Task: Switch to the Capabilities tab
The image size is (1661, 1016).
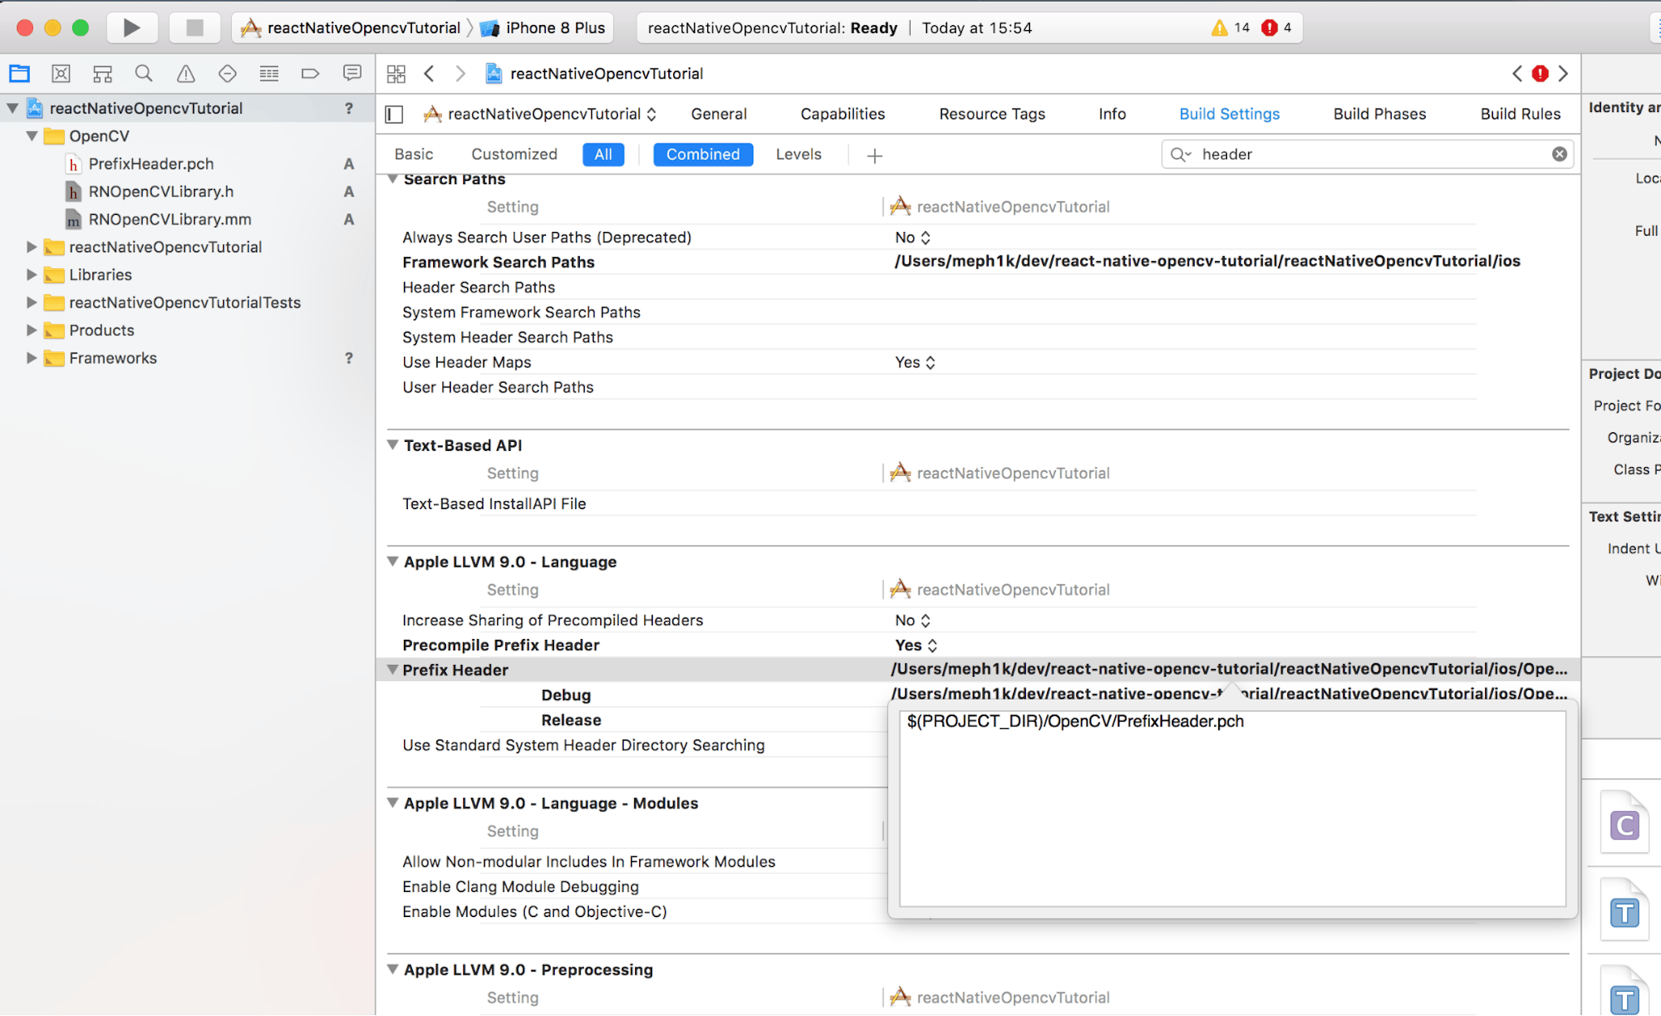Action: click(x=842, y=114)
